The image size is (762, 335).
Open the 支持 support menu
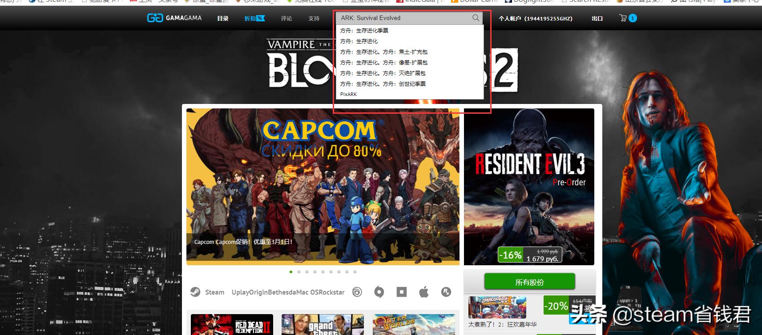coord(314,19)
